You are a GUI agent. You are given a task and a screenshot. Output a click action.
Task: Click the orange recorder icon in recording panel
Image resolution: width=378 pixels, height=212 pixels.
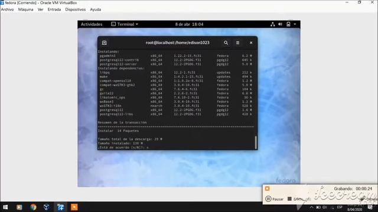coord(267,188)
